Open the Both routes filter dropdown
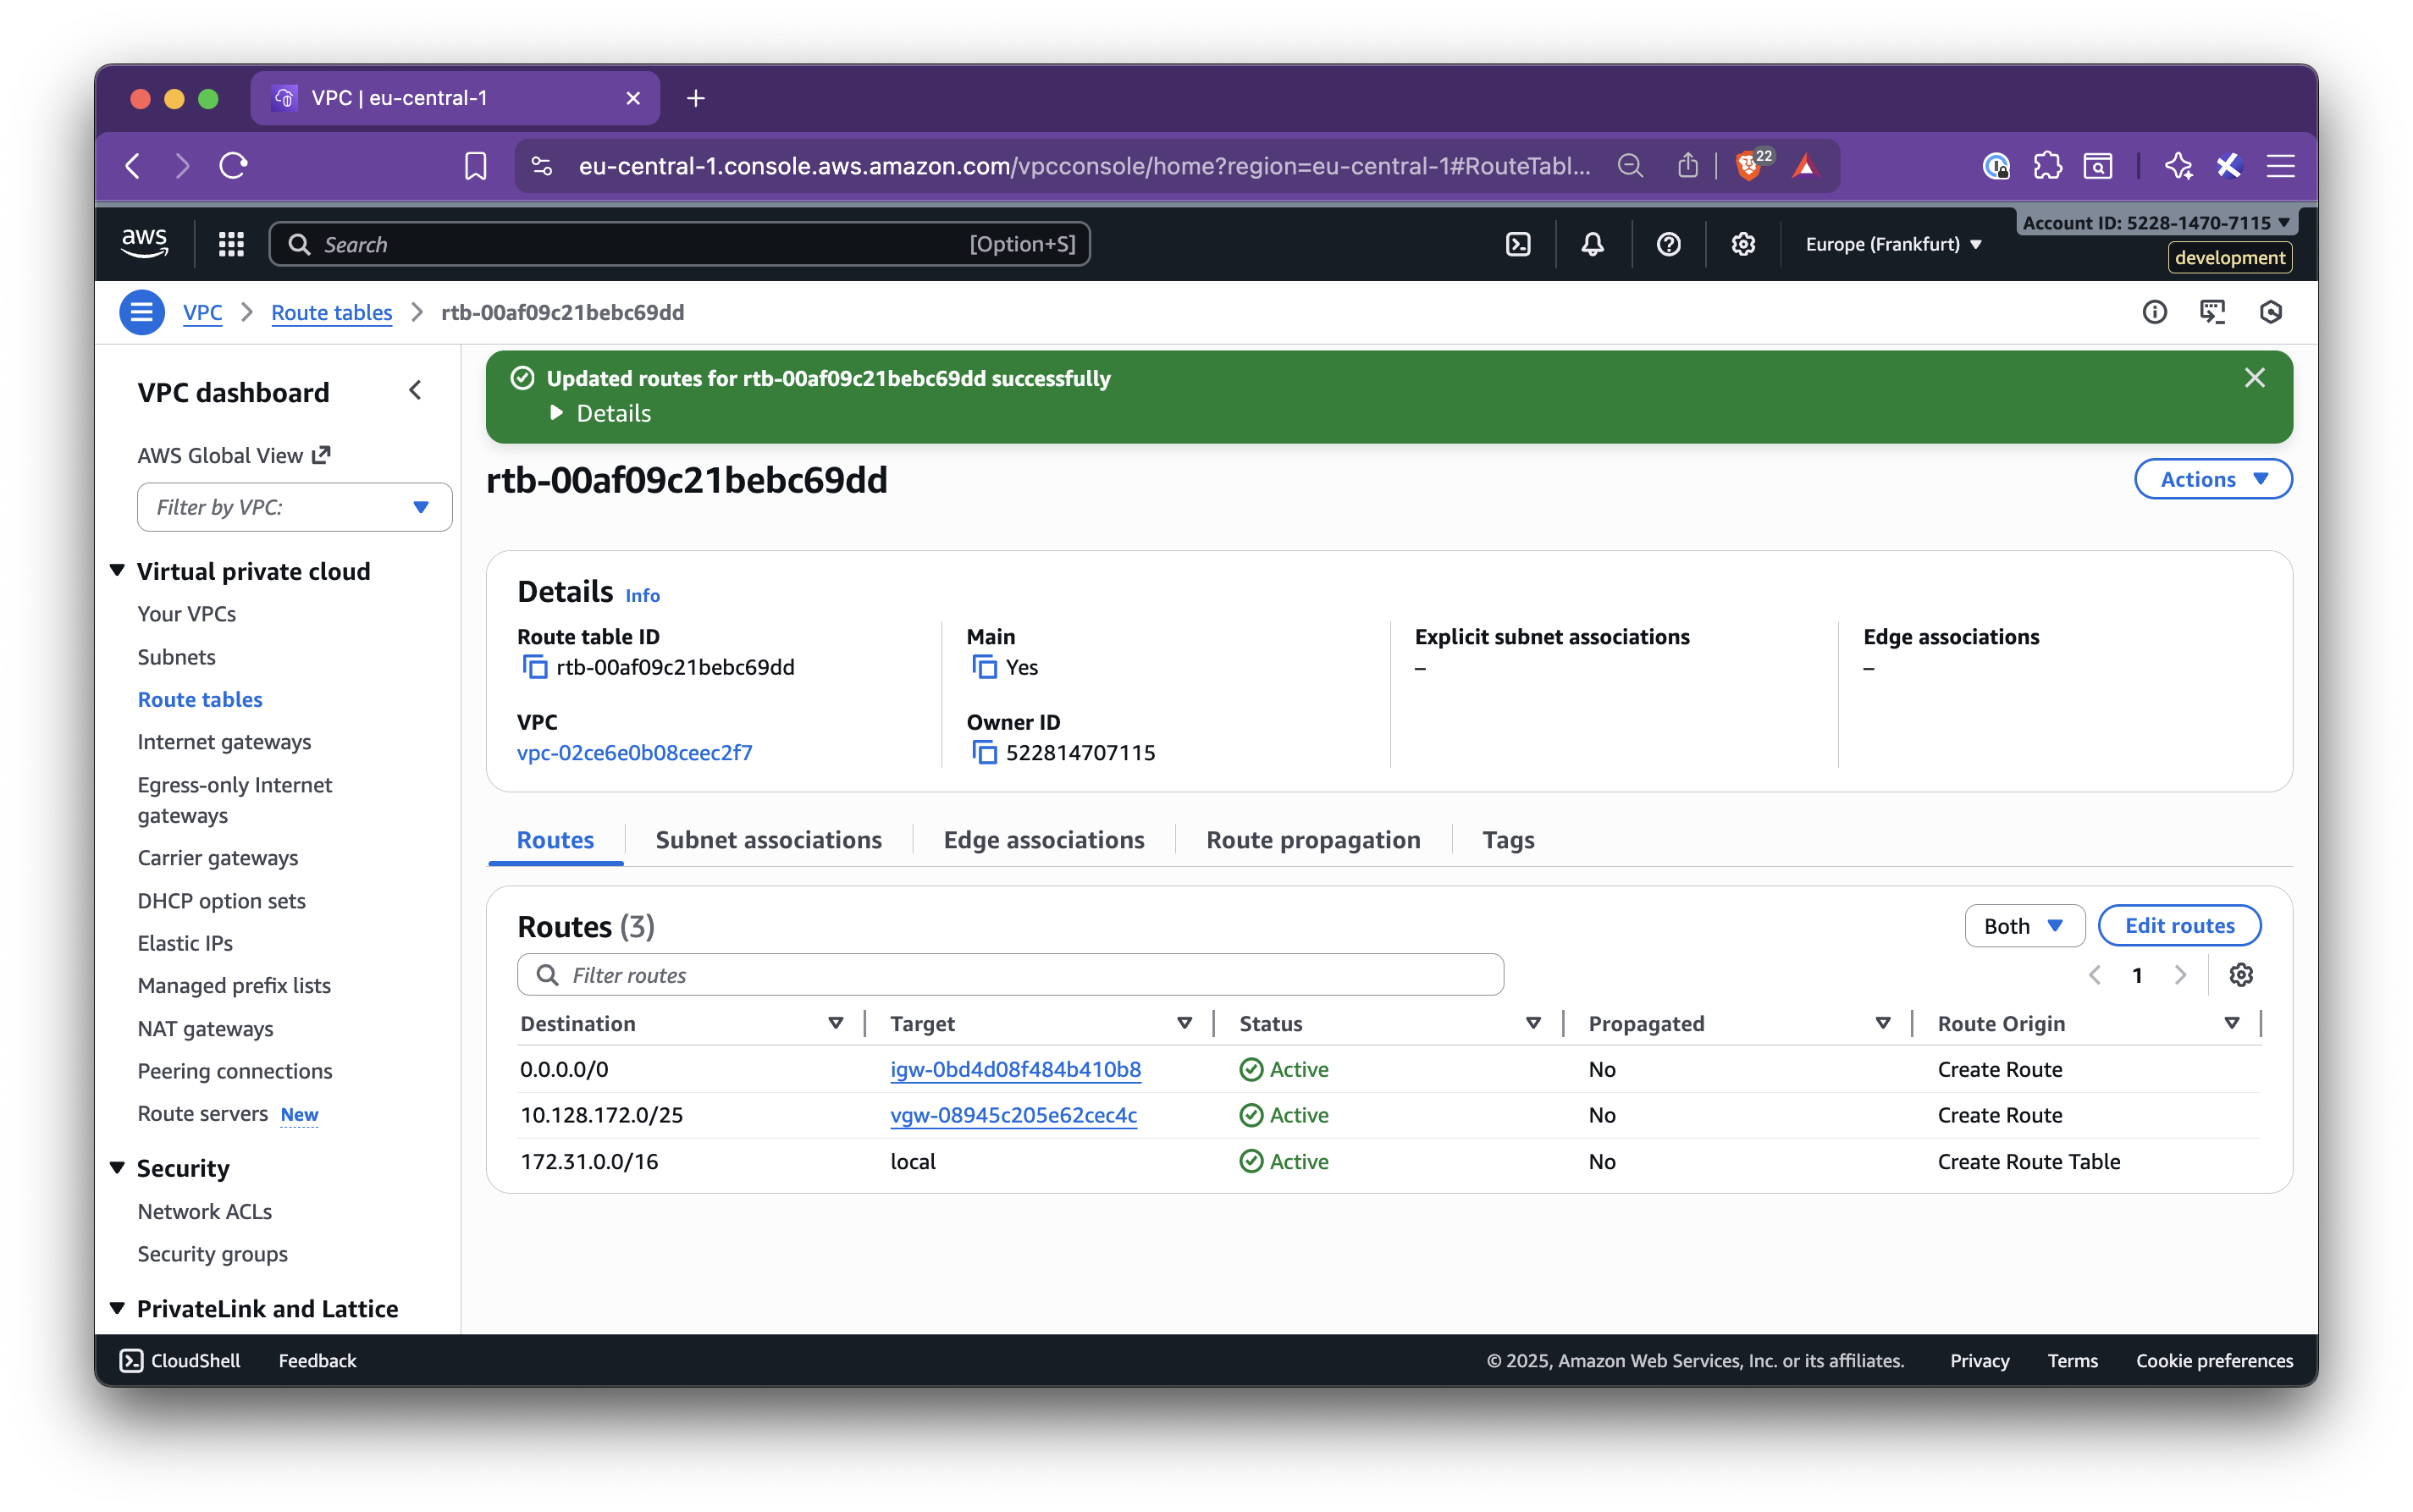The height and width of the screenshot is (1512, 2413). pyautogui.click(x=2023, y=925)
